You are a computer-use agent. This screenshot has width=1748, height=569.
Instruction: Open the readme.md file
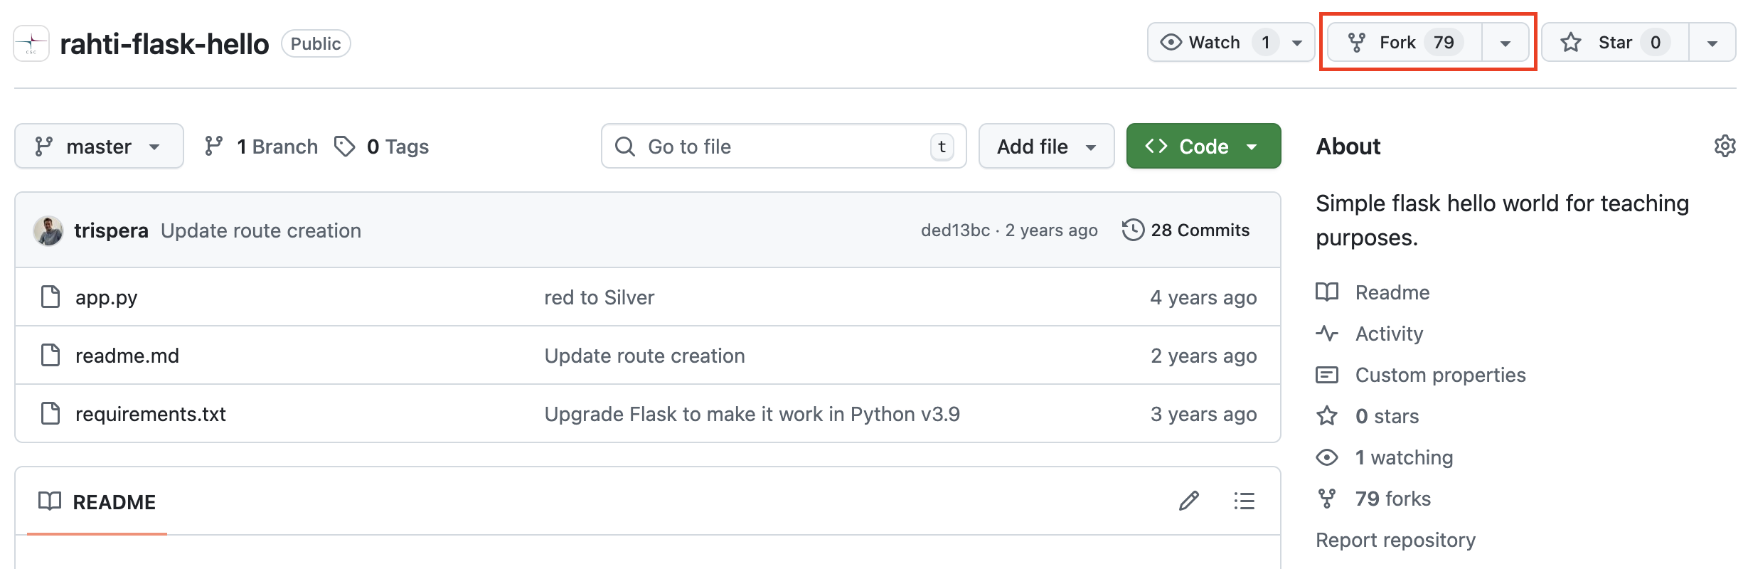pyautogui.click(x=127, y=356)
